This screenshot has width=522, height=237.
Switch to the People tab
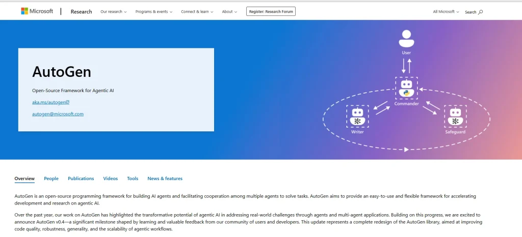click(51, 179)
